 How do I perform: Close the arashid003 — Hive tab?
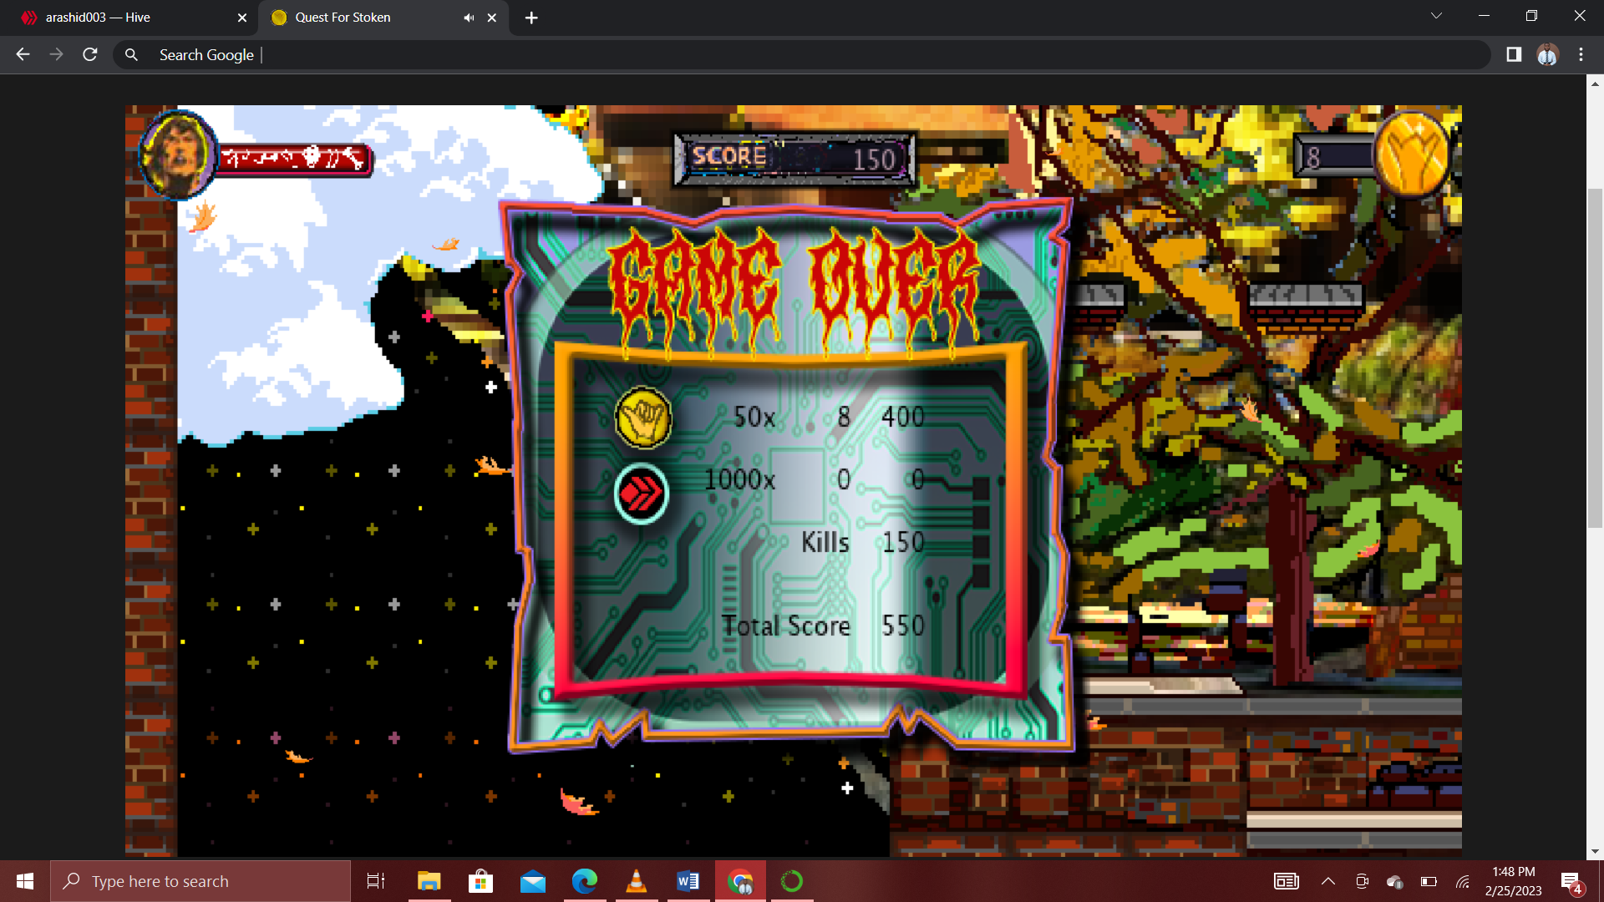[242, 18]
